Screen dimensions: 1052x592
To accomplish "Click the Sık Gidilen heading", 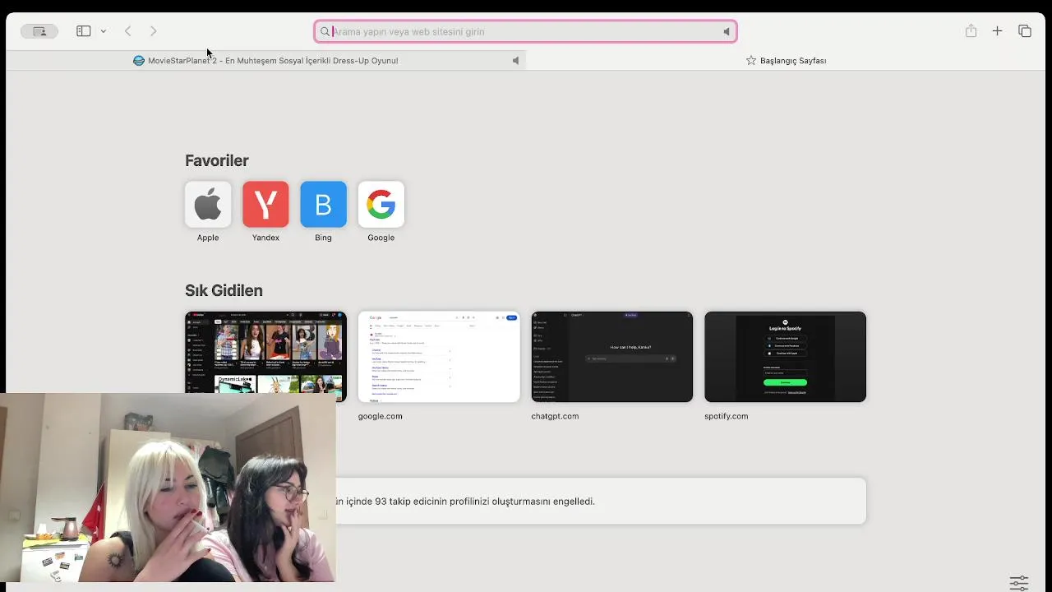I will coord(224,290).
